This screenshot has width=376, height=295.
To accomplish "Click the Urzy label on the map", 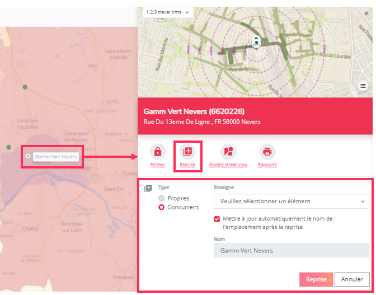I will coord(92,66).
